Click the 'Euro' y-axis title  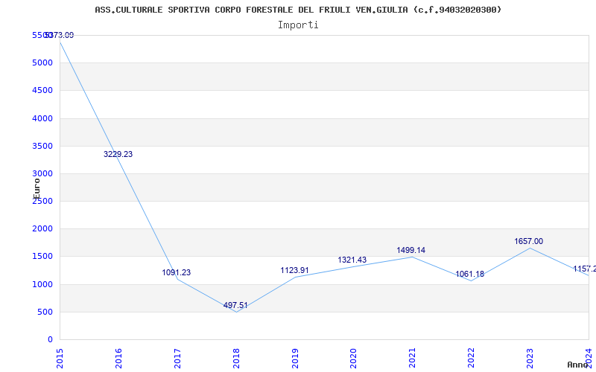pos(37,188)
